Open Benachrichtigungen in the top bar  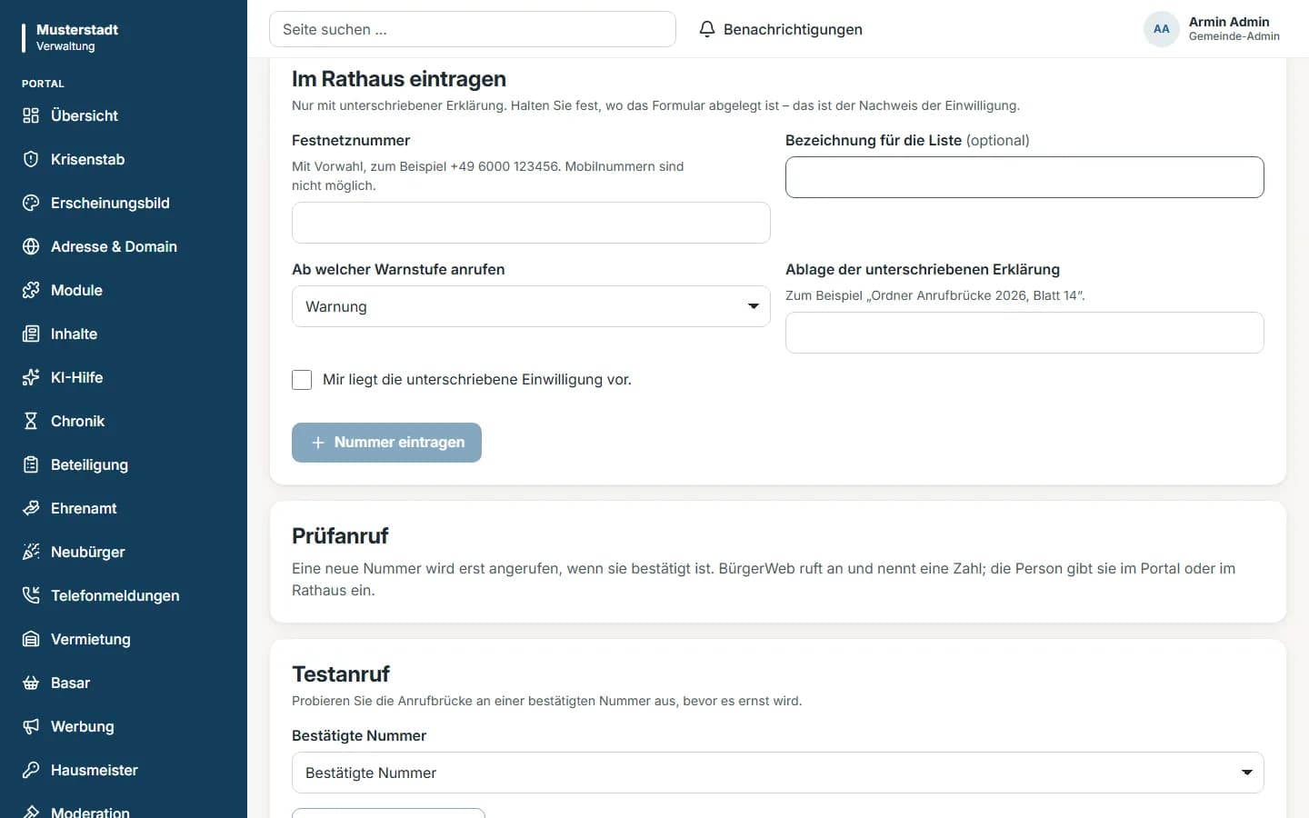(781, 29)
